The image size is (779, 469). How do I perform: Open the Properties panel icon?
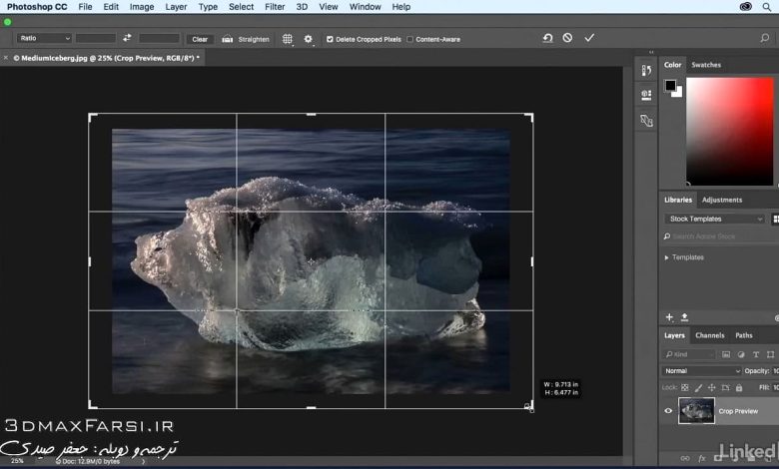point(646,95)
